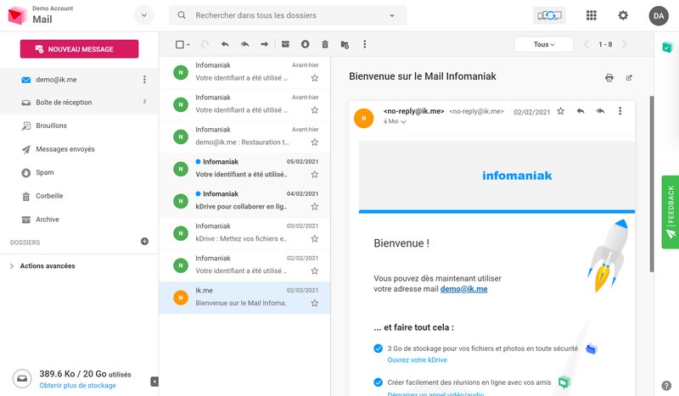The width and height of the screenshot is (679, 396).
Task: Archive selected messages via toolbar icon
Action: click(x=285, y=44)
